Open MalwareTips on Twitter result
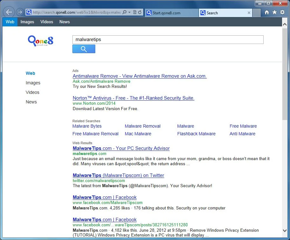Screen dimensions: 290x240 [118, 175]
